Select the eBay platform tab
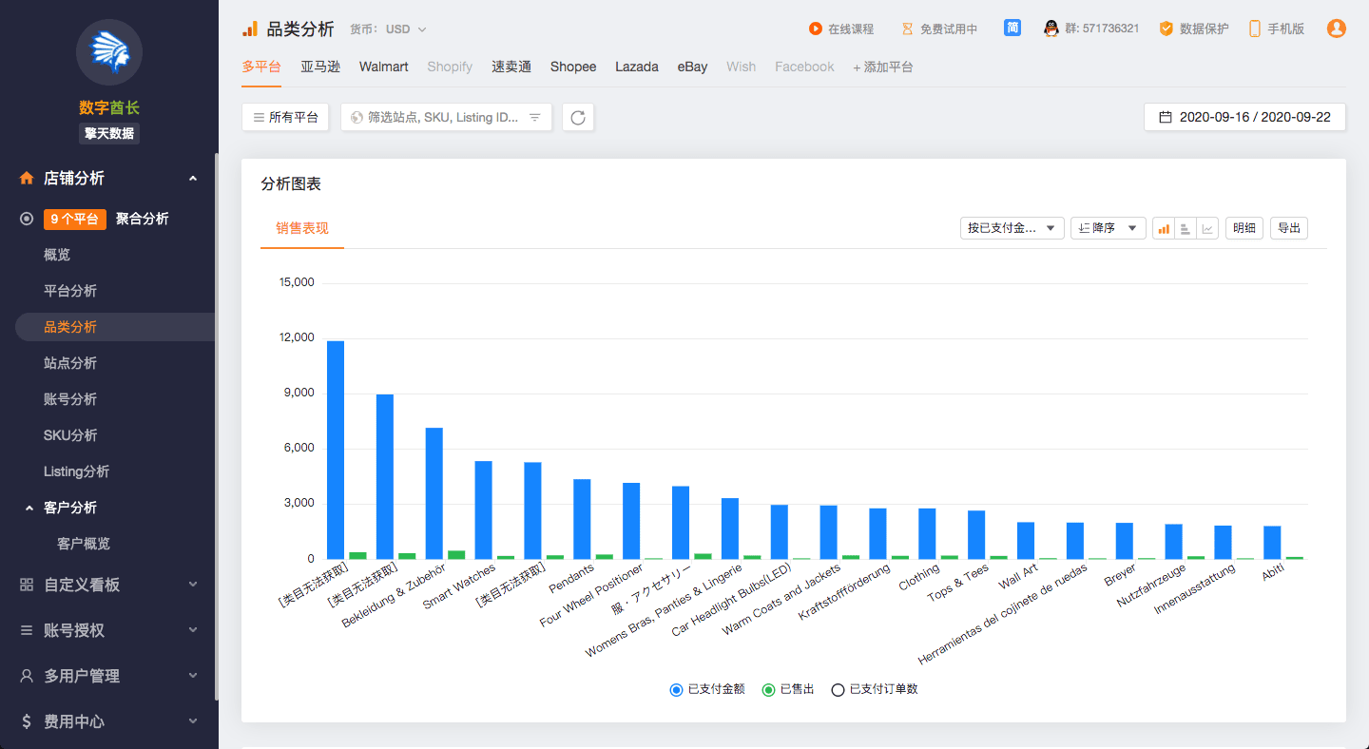 [692, 67]
